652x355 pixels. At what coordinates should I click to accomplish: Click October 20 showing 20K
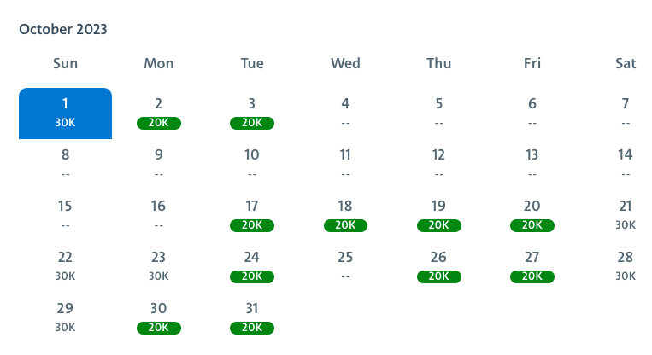coord(532,215)
